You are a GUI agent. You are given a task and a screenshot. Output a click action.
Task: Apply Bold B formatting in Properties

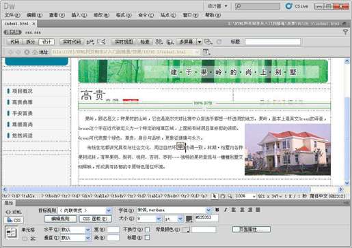click(x=217, y=210)
